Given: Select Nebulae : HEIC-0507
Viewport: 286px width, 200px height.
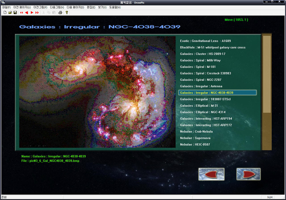Looking at the screenshot, I should tap(195, 144).
